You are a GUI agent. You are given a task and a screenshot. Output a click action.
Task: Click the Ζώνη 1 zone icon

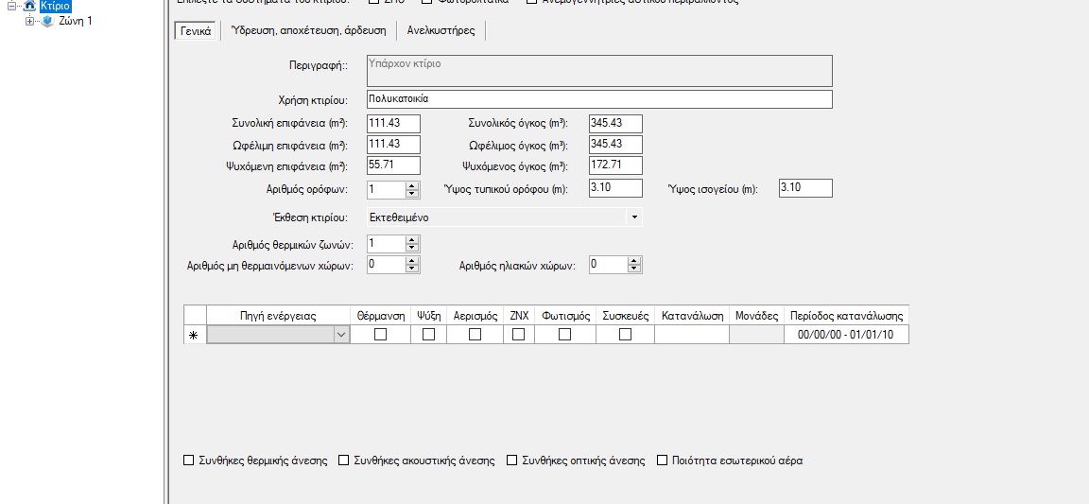(x=47, y=21)
